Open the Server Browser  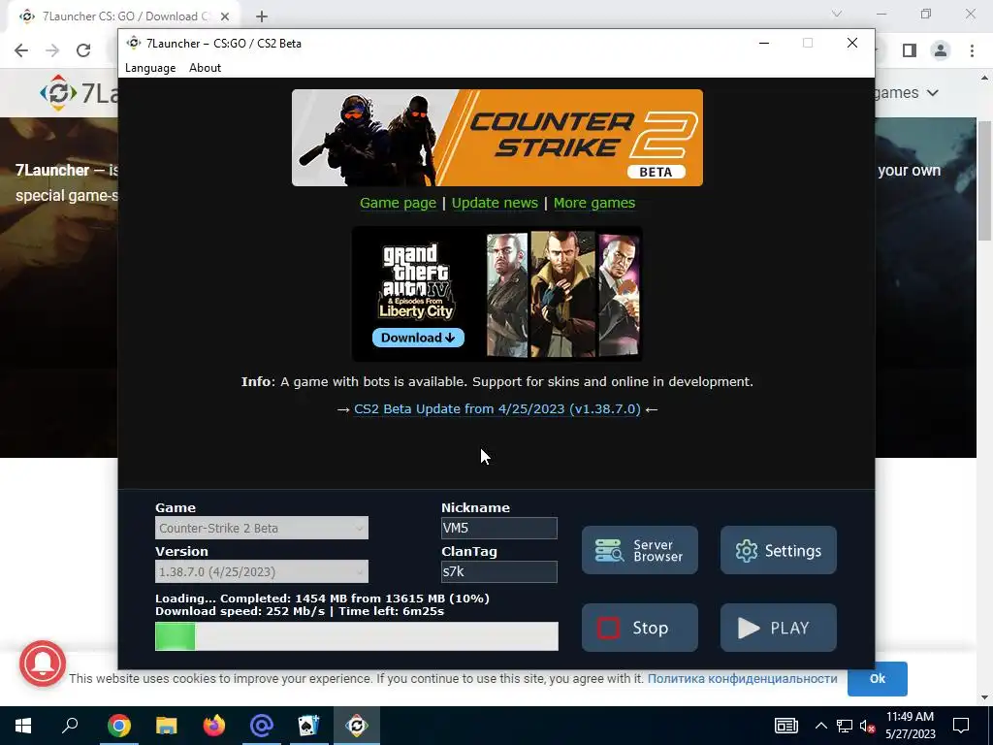pyautogui.click(x=640, y=550)
